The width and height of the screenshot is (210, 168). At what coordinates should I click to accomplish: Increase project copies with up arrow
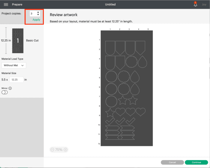point(38,12)
